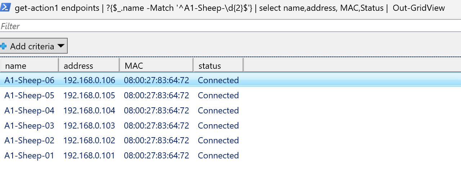Click the PowerShell icon in title bar
Viewport: 461px width, 175px height.
pos(5,8)
